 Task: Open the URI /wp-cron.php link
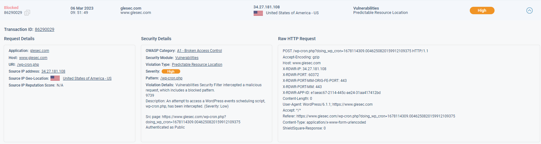pos(28,65)
